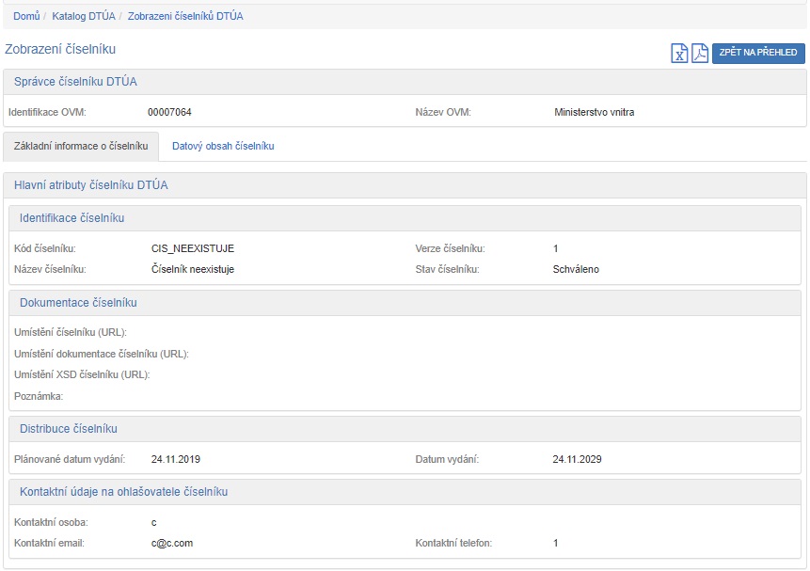Click the Kontaktní email label
This screenshot has width=810, height=571.
[x=49, y=543]
